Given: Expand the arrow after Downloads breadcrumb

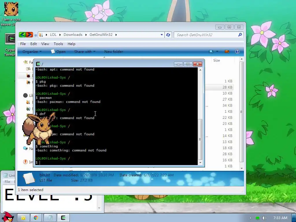Looking at the screenshot, I should click(x=86, y=35).
